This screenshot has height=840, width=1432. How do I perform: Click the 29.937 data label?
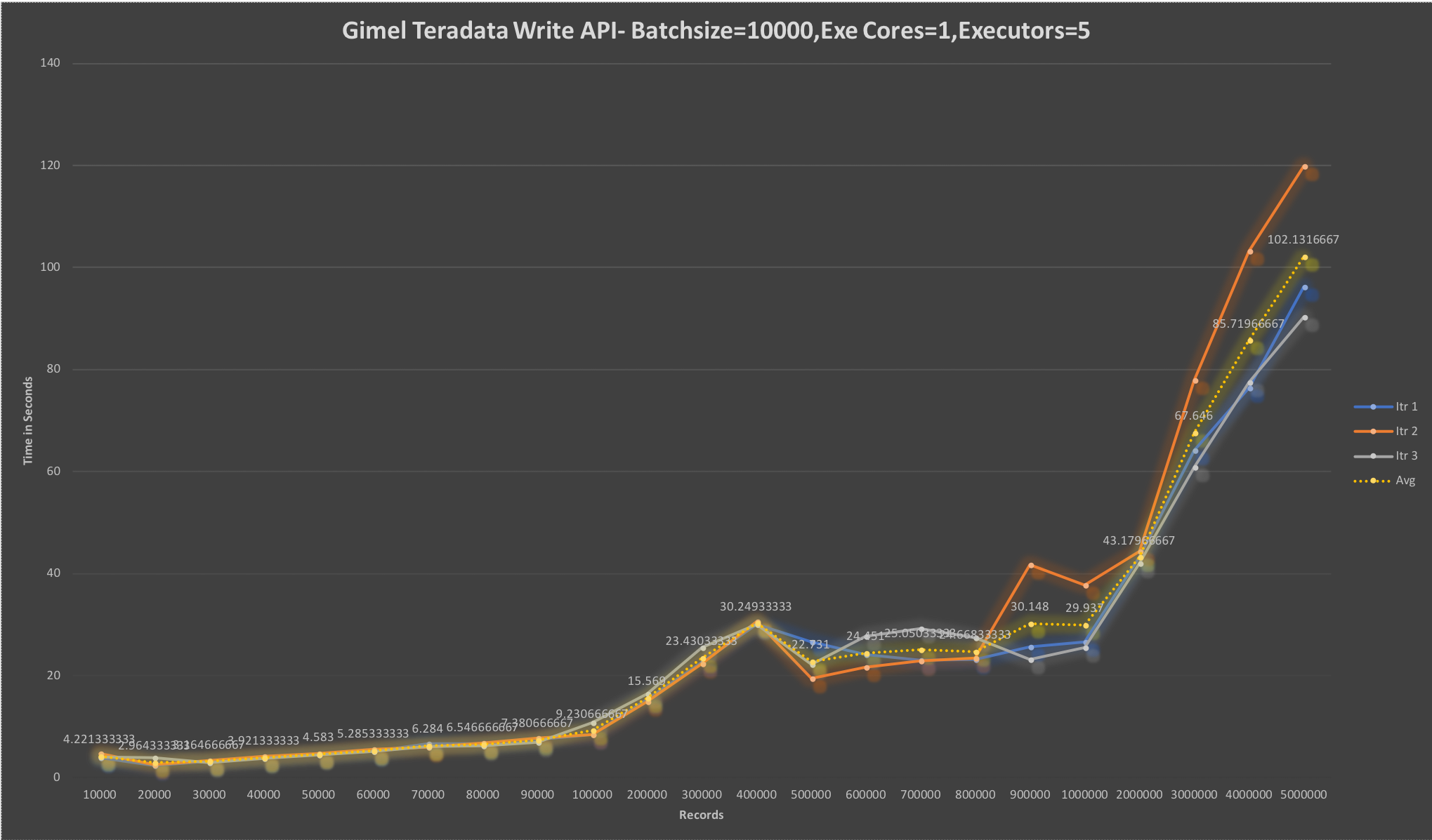1084,608
